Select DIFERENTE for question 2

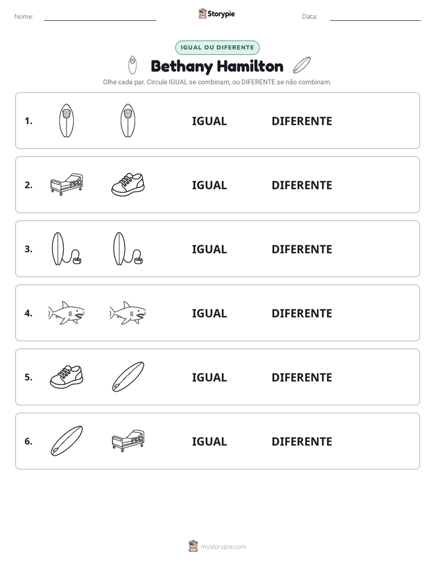tap(302, 185)
